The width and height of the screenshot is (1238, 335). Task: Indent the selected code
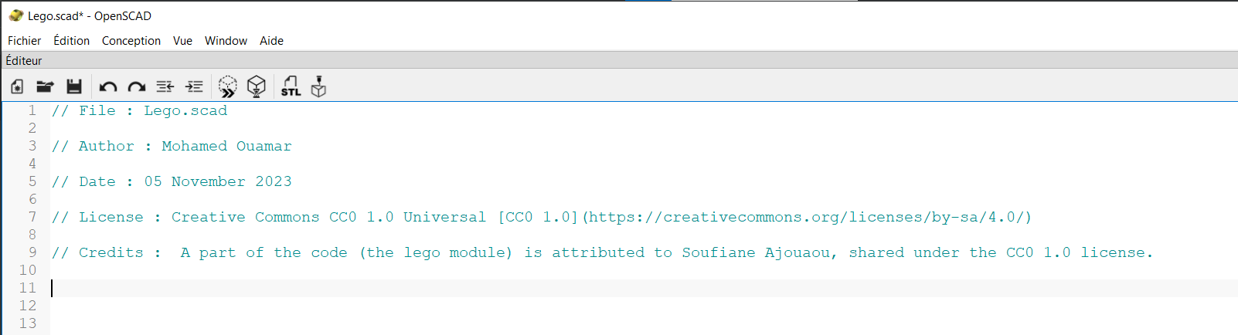pos(194,86)
